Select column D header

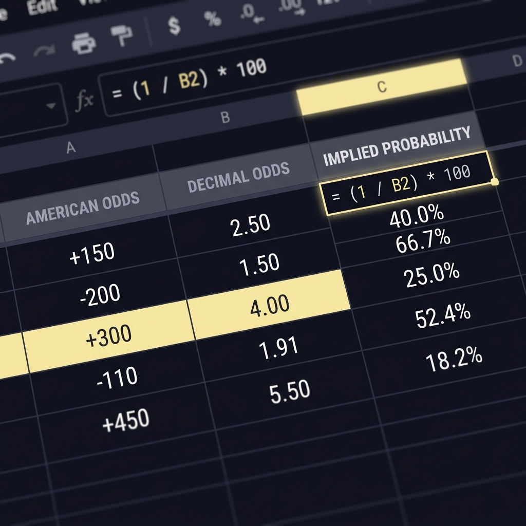pyautogui.click(x=517, y=61)
